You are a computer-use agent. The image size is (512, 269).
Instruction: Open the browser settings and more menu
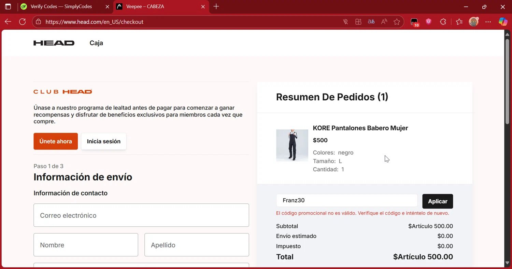click(x=488, y=22)
